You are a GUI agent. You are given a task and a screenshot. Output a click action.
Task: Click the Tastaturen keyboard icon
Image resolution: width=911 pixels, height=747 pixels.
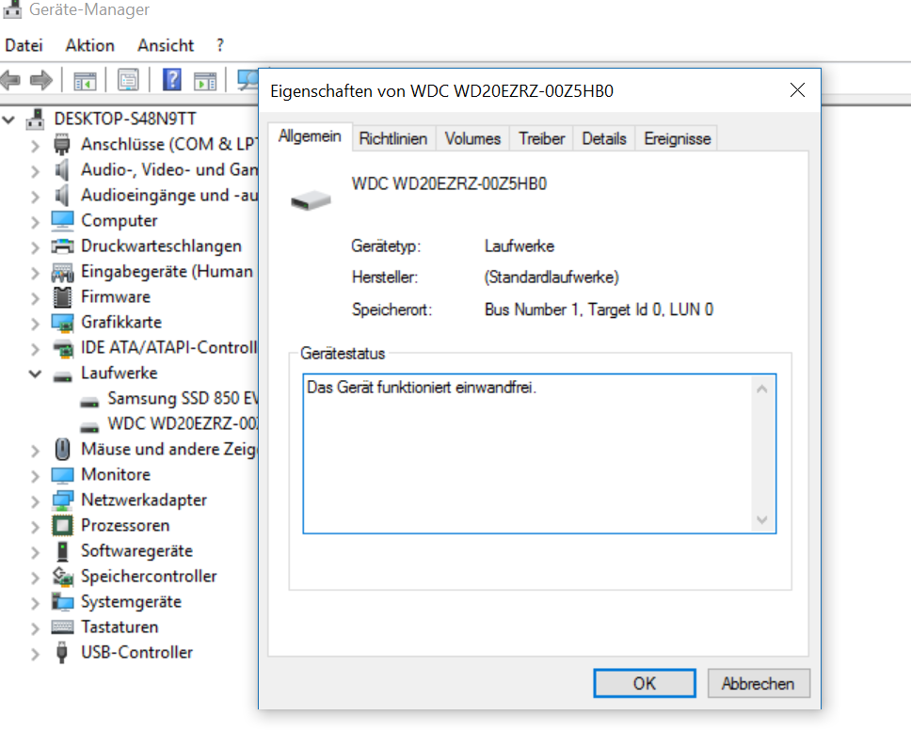tap(62, 628)
